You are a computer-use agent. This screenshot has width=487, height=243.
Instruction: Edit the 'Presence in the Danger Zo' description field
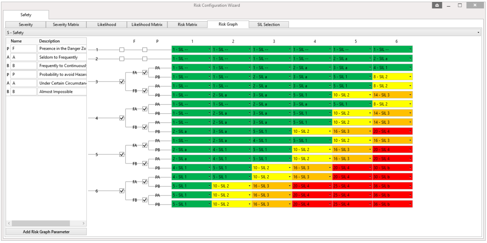62,48
